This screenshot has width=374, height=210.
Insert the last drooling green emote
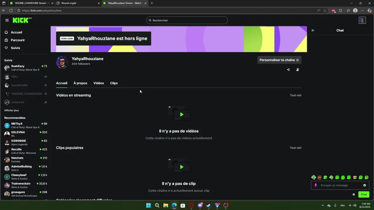[x=367, y=177]
